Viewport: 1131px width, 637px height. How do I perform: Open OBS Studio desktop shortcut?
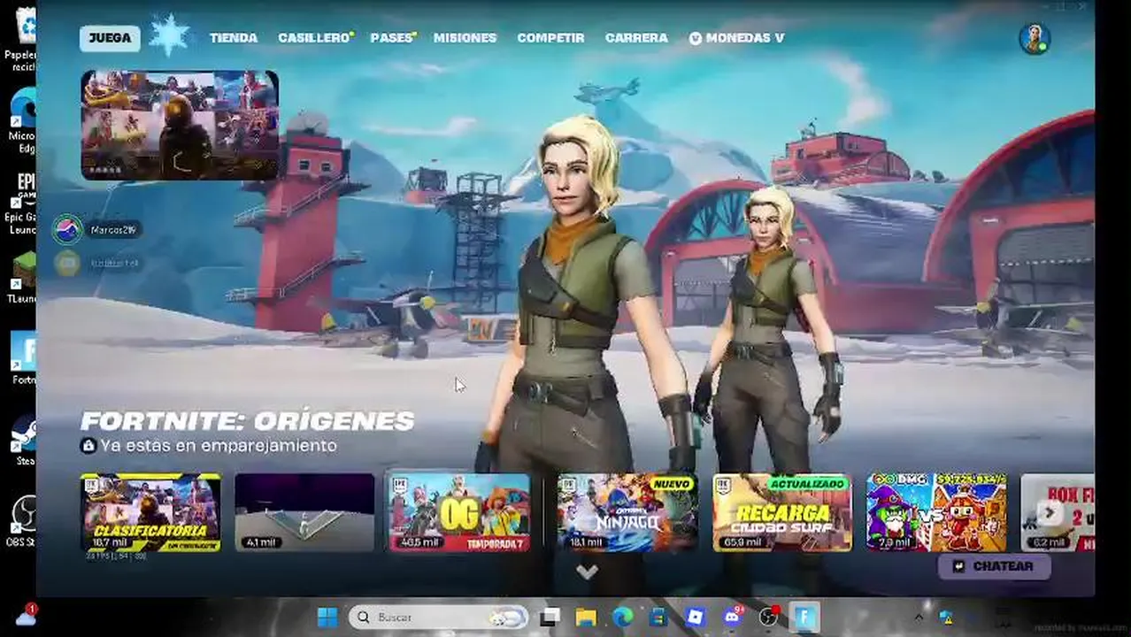tap(24, 521)
